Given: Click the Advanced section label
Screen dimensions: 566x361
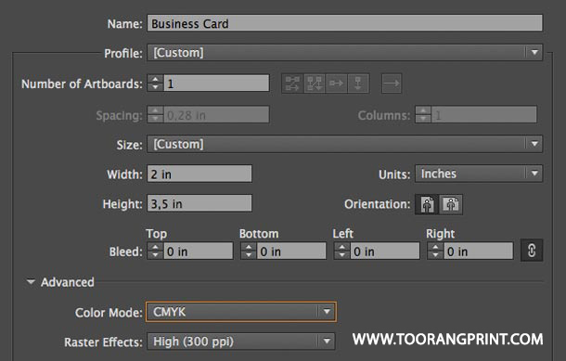Looking at the screenshot, I should (68, 282).
